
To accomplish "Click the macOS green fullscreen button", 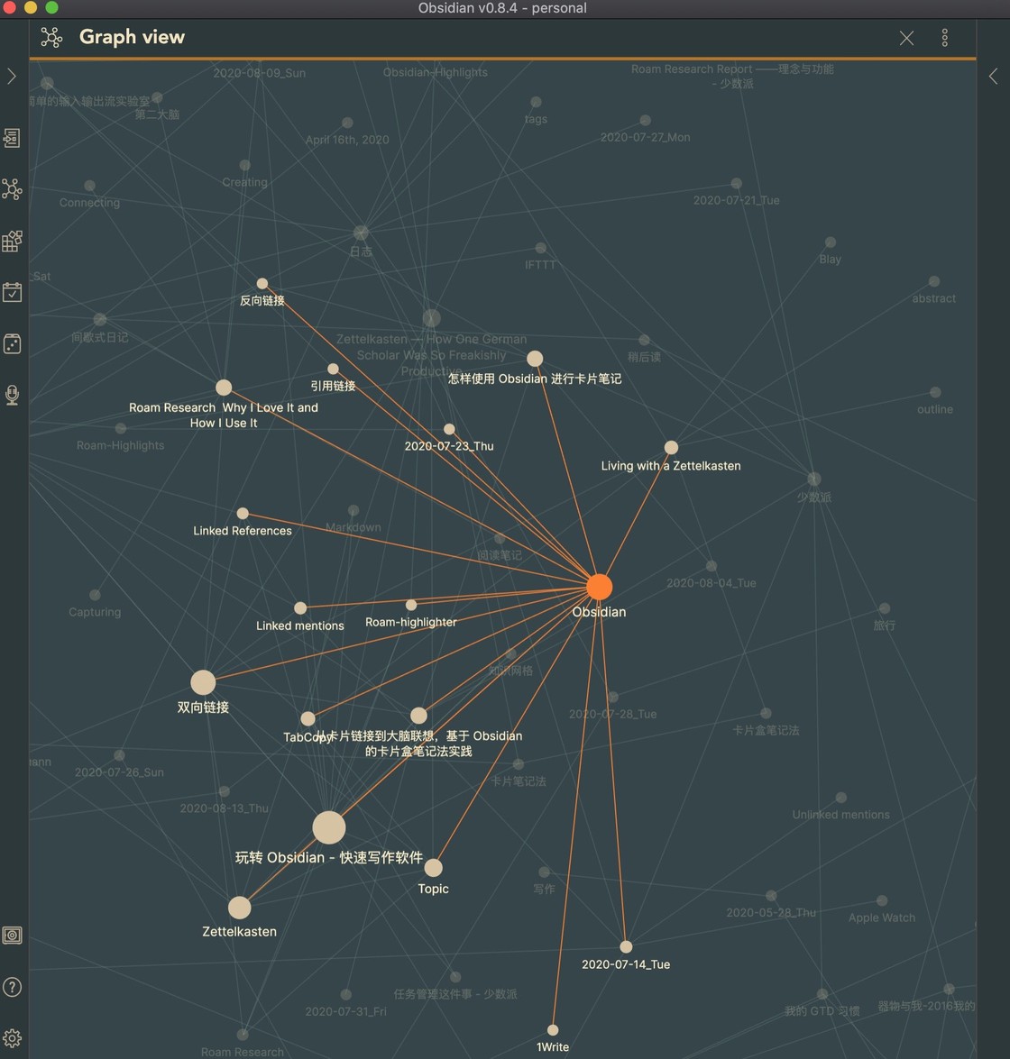I will [x=51, y=7].
